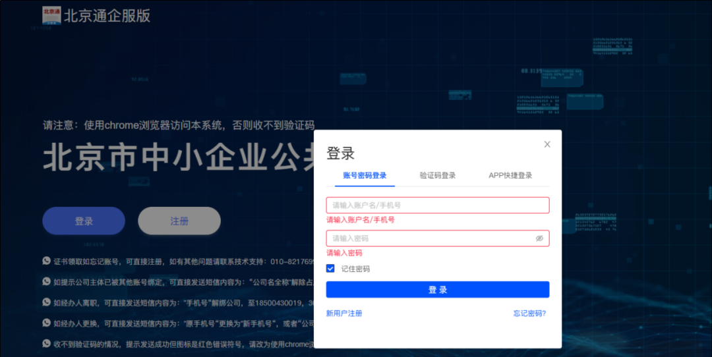Click the chat icon beside 证书领取如忘记账号
The image size is (712, 357).
click(x=46, y=261)
